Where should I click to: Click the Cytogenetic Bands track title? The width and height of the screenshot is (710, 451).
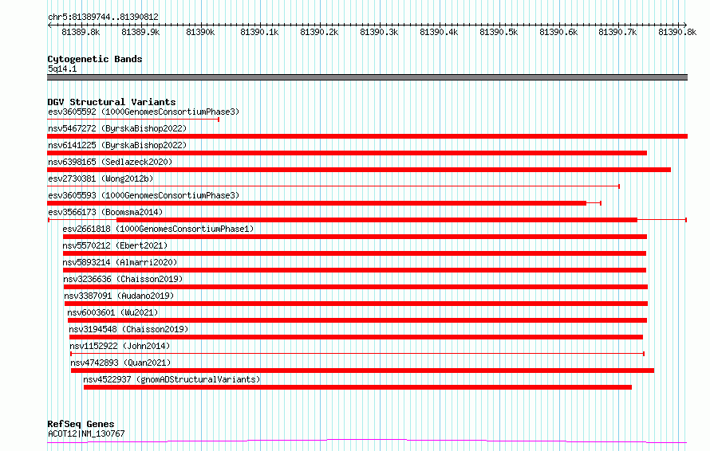(x=95, y=59)
